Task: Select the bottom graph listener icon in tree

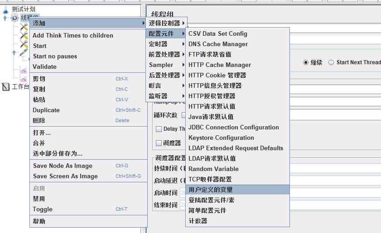Action: (24, 79)
